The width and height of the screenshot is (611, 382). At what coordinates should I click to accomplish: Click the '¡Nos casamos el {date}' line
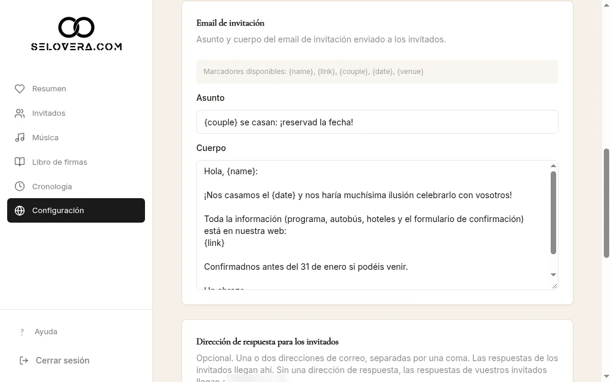pyautogui.click(x=358, y=195)
